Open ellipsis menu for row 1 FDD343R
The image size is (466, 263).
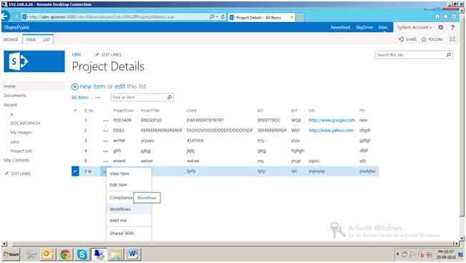point(105,121)
